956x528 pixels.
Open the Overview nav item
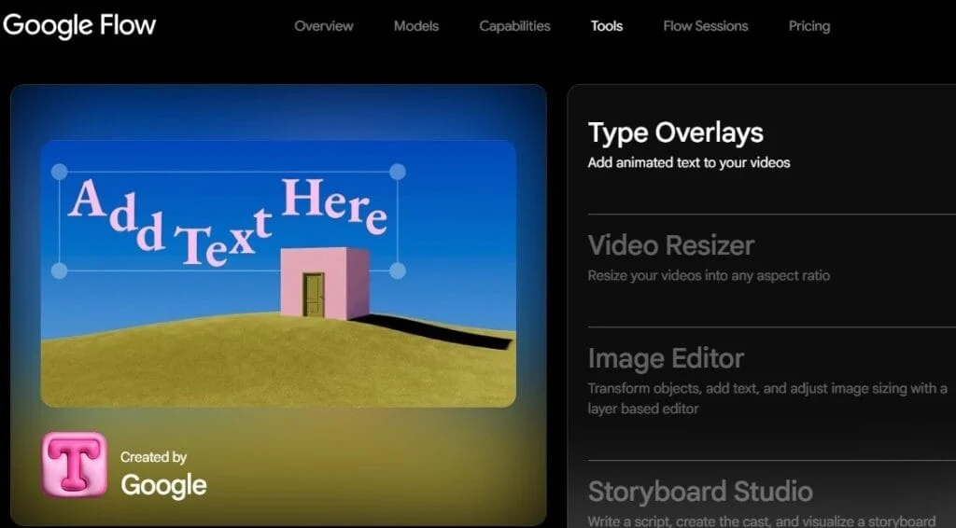[x=324, y=26]
